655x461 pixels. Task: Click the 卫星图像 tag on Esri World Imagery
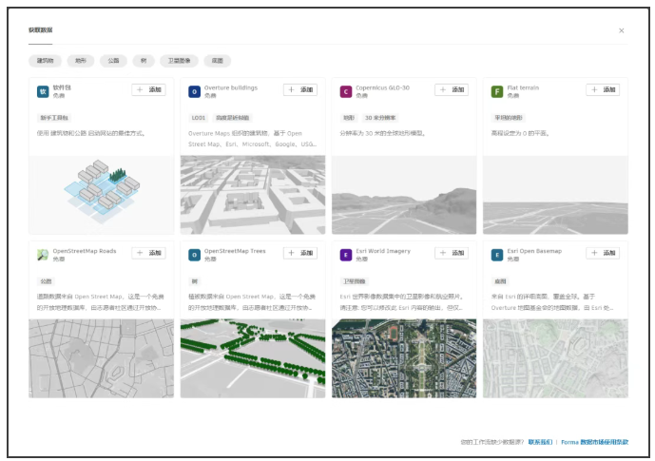[355, 281]
